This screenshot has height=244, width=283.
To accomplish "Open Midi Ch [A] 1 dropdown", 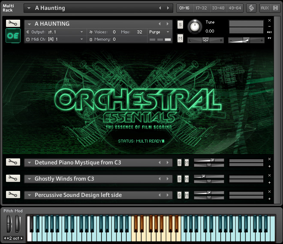I will 82,39.
